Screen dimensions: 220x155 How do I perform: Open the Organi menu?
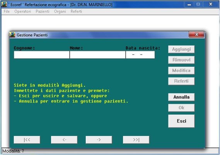[x=60, y=12]
